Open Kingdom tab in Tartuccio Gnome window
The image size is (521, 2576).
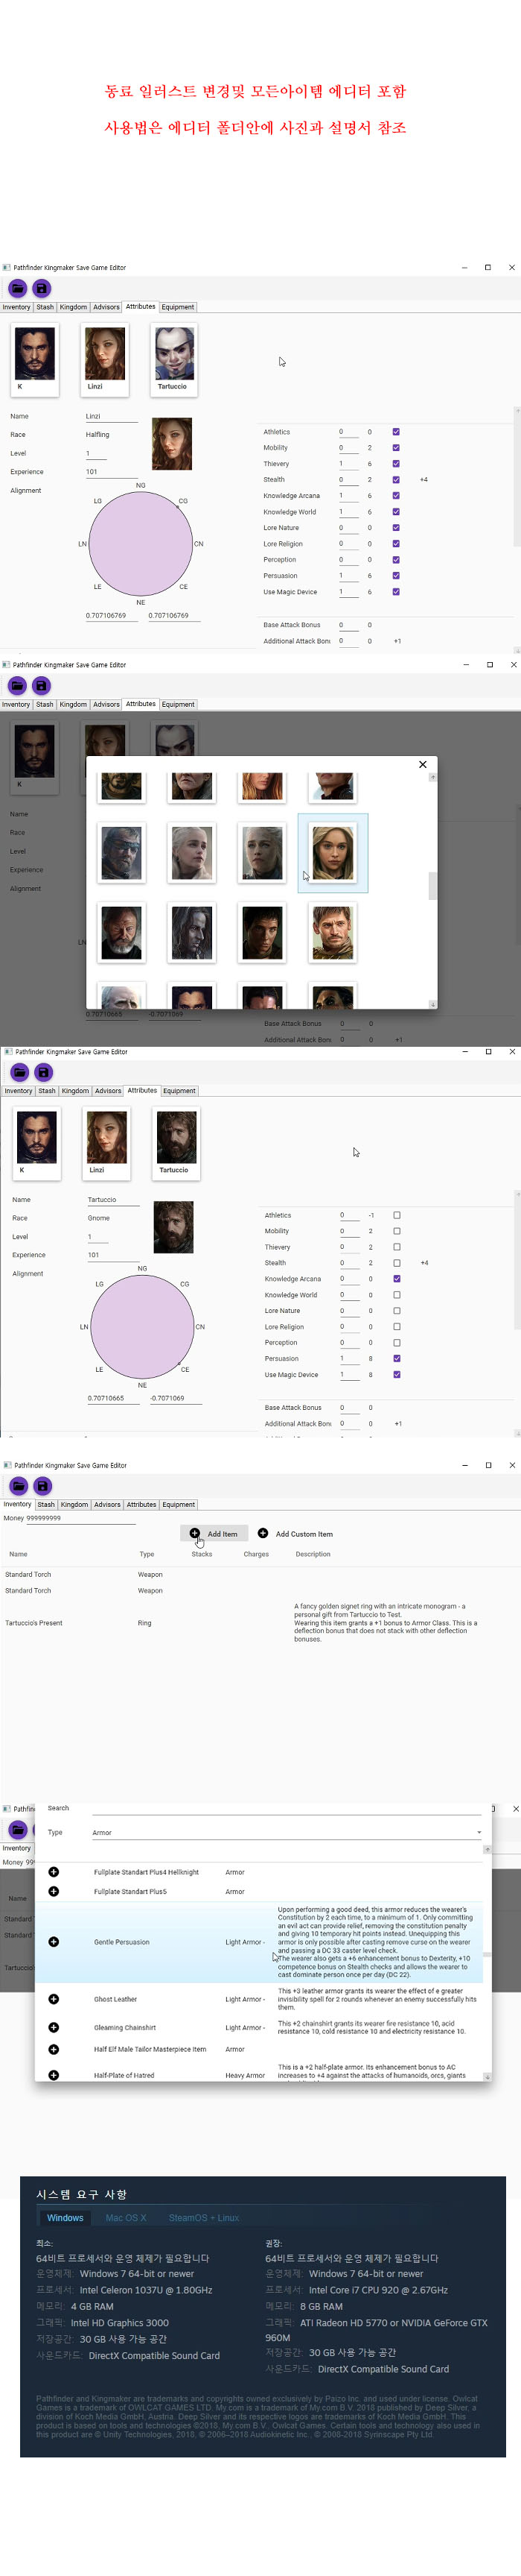pos(76,1091)
